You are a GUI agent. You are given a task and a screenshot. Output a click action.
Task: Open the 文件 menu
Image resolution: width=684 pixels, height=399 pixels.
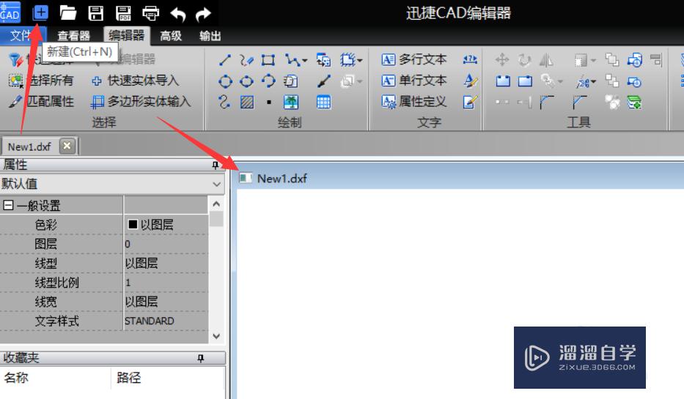click(x=21, y=35)
